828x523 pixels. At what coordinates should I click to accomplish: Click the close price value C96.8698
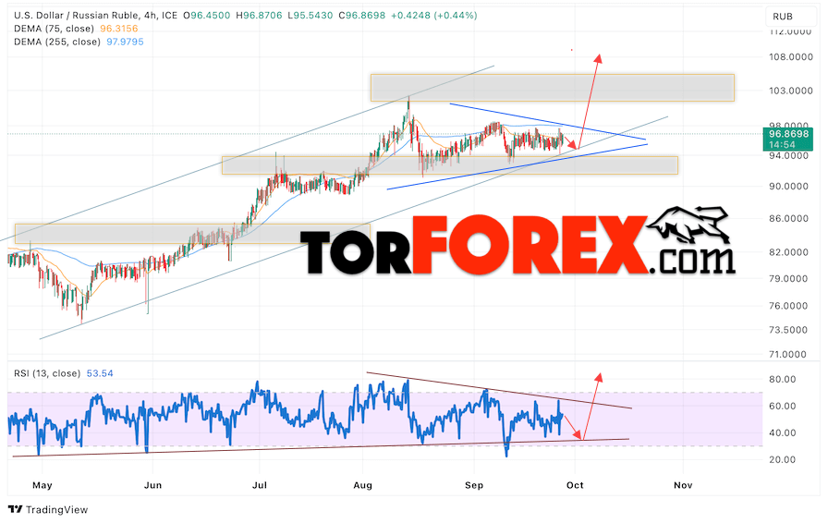pos(362,16)
